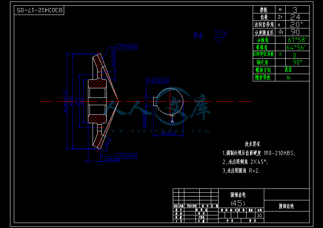Click the mirrored drawing number 8303412-17-05
323x228 pixels.
[x=40, y=10]
